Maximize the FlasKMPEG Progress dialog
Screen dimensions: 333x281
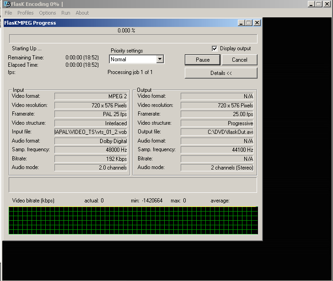[x=249, y=23]
